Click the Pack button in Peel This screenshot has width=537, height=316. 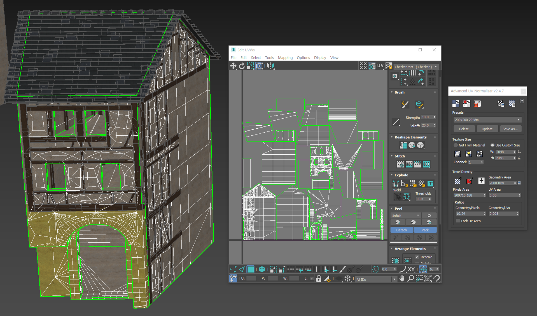tap(425, 230)
